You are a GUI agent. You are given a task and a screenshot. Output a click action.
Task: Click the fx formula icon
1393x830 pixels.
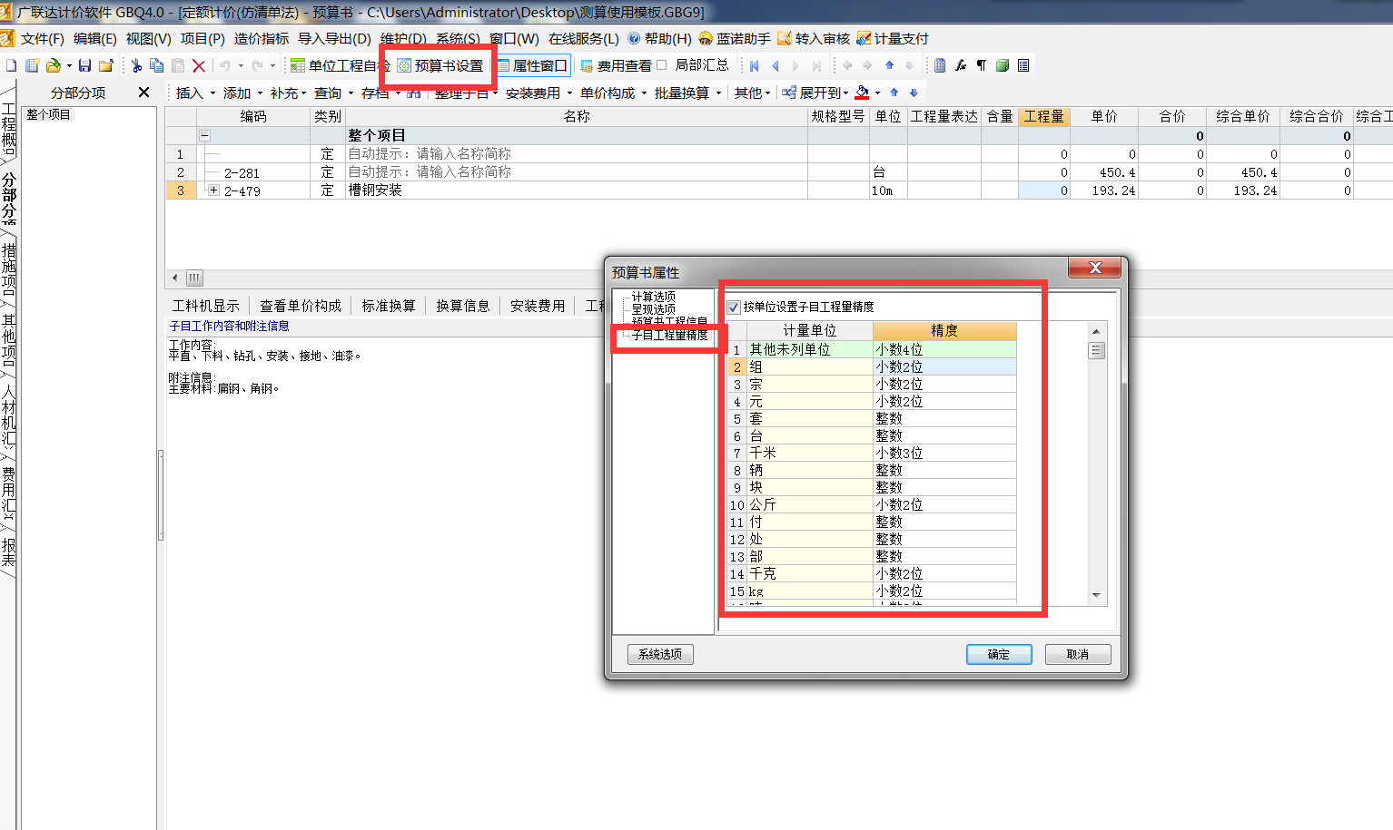pyautogui.click(x=961, y=65)
